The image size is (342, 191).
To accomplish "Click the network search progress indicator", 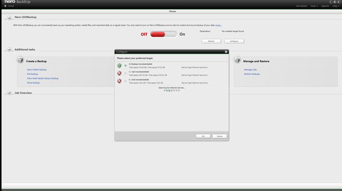I will coord(171,90).
